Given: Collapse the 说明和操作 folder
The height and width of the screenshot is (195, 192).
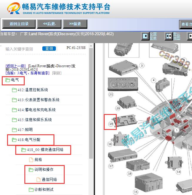Looking at the screenshot, I should (x=44, y=169).
